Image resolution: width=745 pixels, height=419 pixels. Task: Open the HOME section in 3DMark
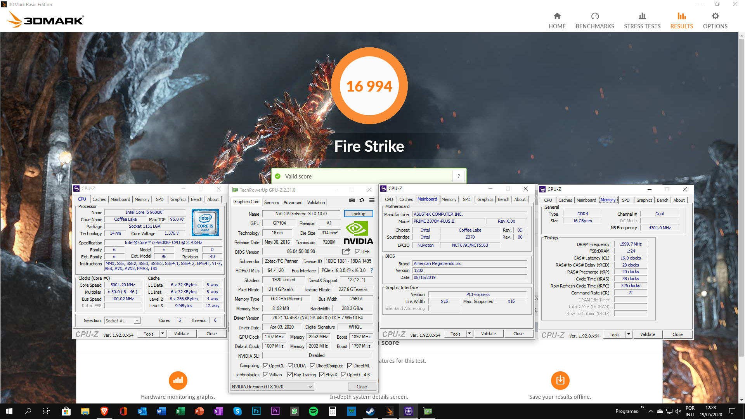pyautogui.click(x=557, y=21)
